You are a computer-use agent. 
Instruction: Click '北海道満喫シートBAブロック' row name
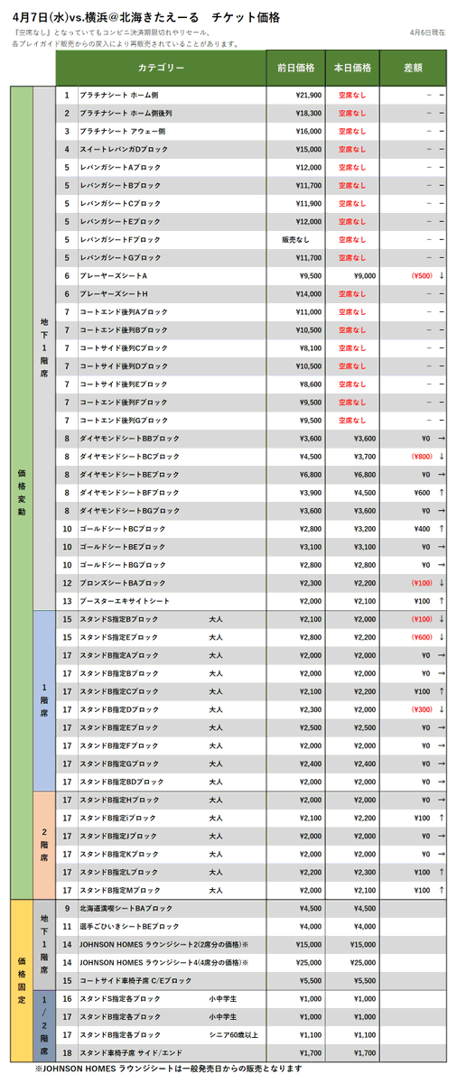pos(126,908)
